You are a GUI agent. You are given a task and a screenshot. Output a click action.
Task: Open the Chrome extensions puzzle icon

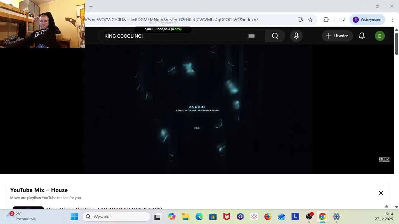point(326,20)
